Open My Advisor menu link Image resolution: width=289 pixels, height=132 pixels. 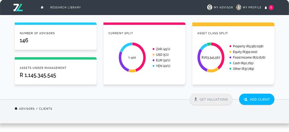coord(223,8)
